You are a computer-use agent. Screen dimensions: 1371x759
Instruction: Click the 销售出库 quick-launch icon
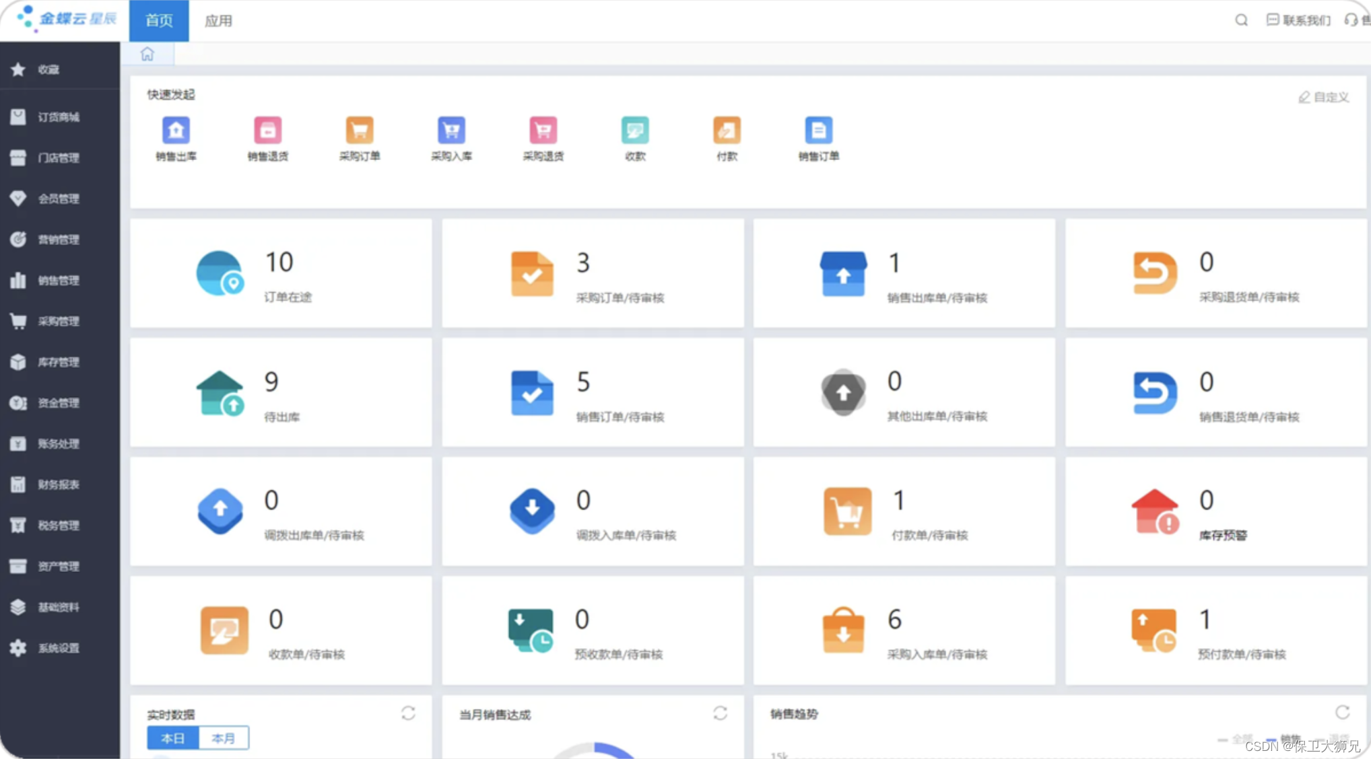176,131
